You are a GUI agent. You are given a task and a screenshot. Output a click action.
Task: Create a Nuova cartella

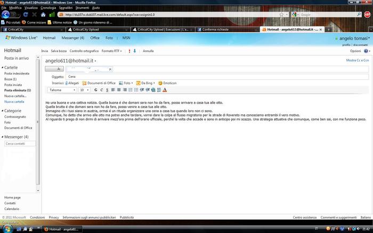pyautogui.click(x=14, y=102)
